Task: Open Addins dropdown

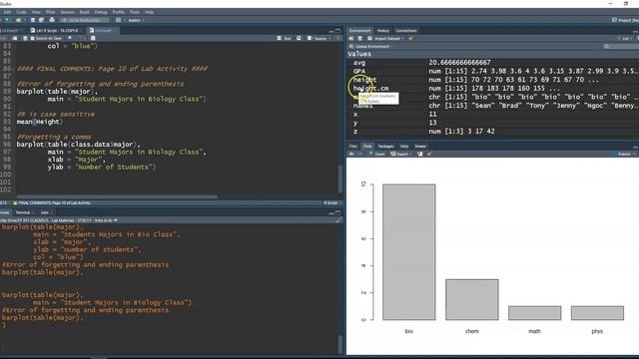Action: [x=136, y=20]
